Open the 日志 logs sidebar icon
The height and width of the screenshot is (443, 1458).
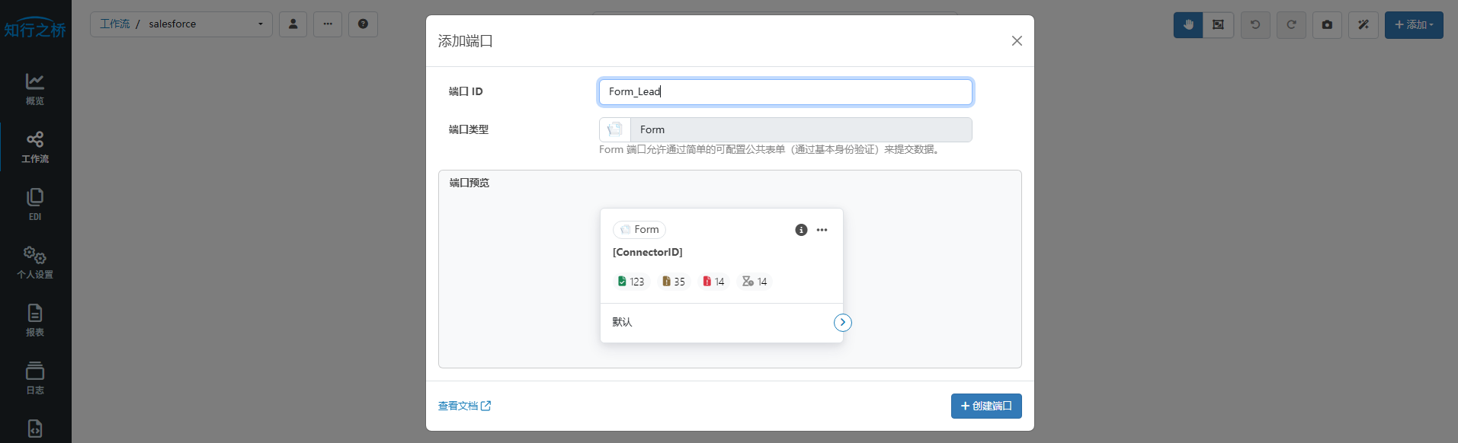click(35, 378)
